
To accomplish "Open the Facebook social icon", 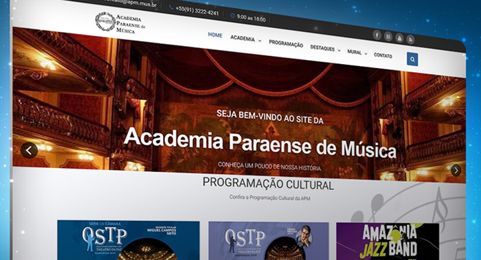I will tap(377, 35).
